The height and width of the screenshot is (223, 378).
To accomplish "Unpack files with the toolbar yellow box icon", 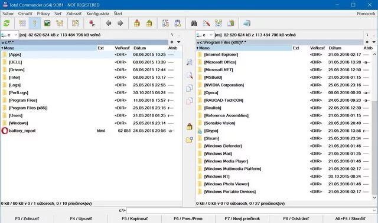I will (x=149, y=24).
